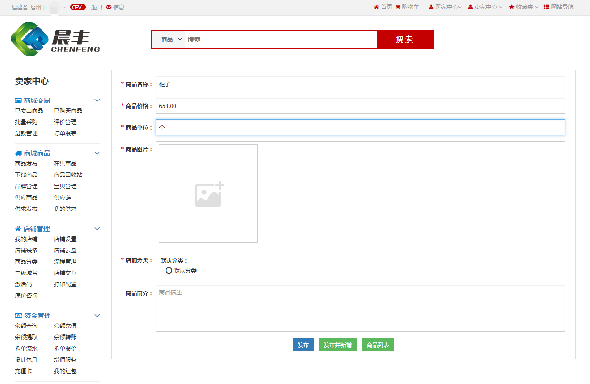Image resolution: width=590 pixels, height=384 pixels.
Task: Go to 已卖出商品
Action: tap(29, 111)
